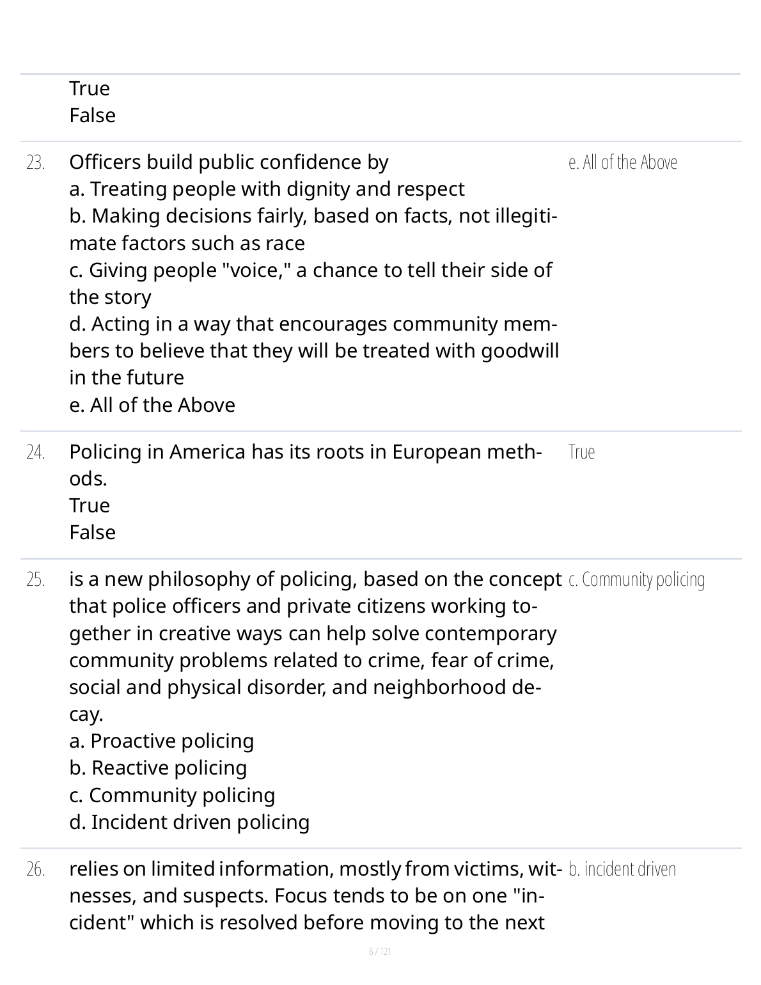Select option 'a. Treating people with dignity and respect'
The height and width of the screenshot is (985, 761).
(267, 189)
